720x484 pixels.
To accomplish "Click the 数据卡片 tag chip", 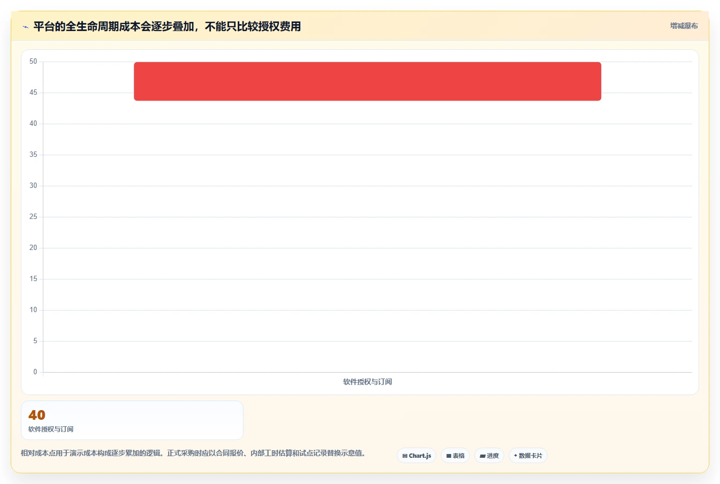I will 528,456.
